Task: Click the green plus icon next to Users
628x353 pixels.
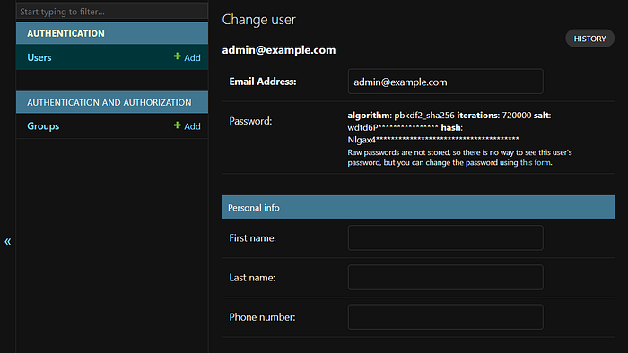Action: click(177, 56)
